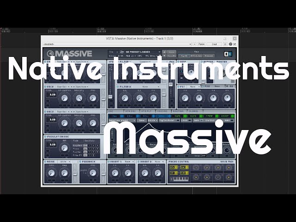Click the Noise Color knob
This screenshot has width=296, height=222.
click(x=51, y=173)
